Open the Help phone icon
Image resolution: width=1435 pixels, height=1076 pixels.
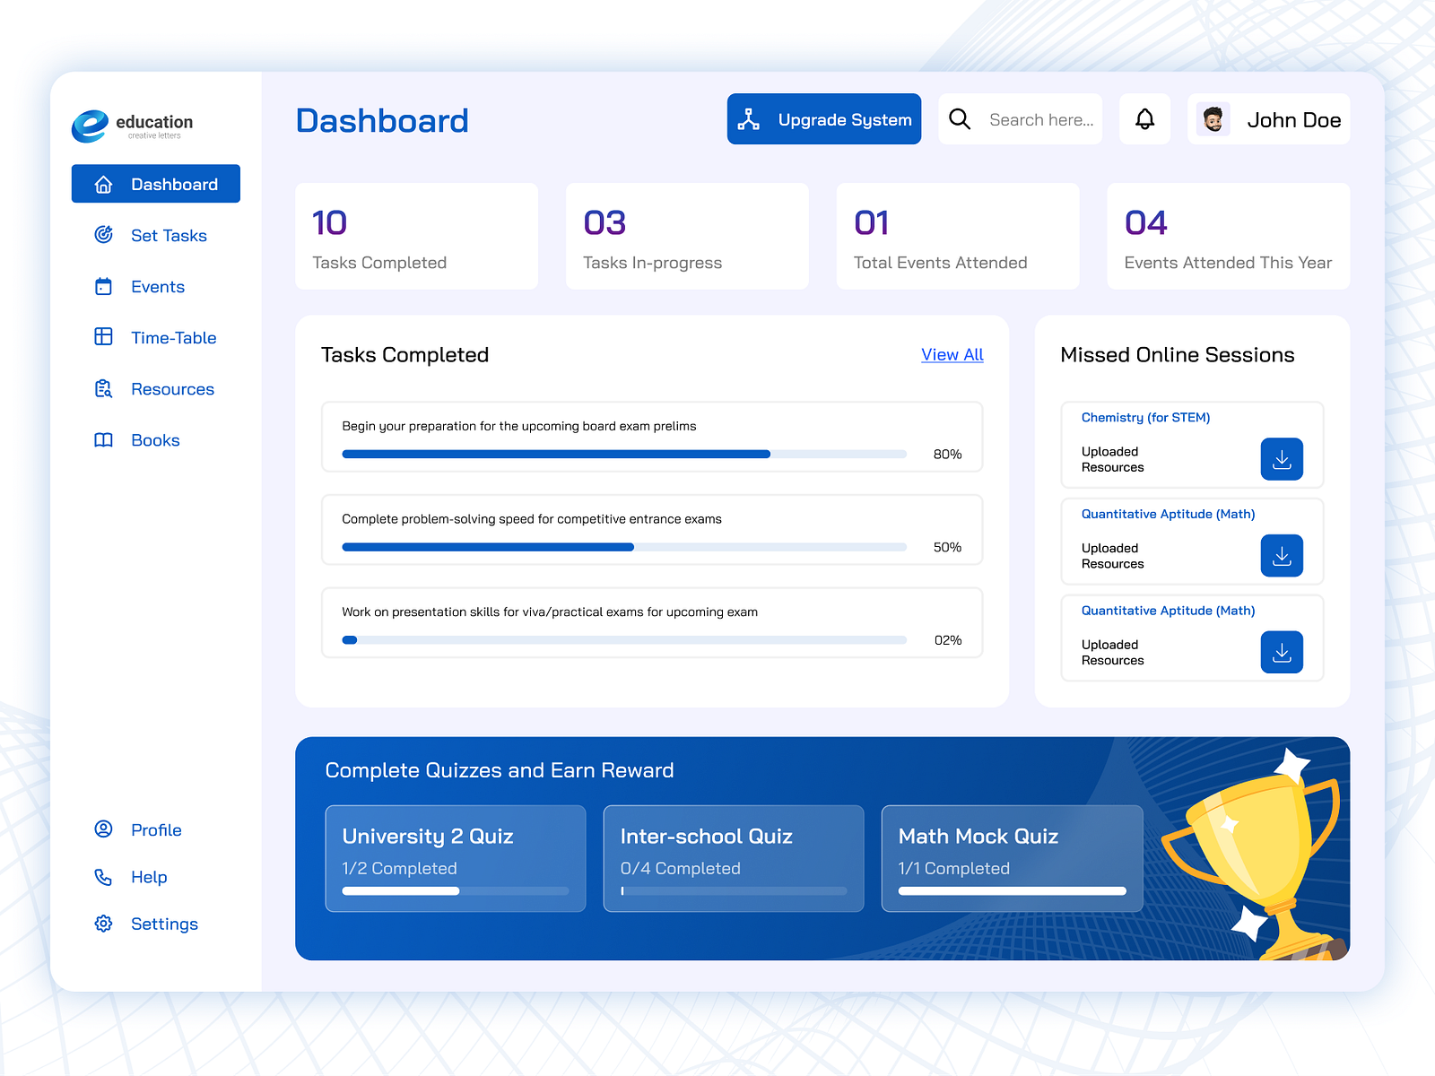click(x=103, y=877)
